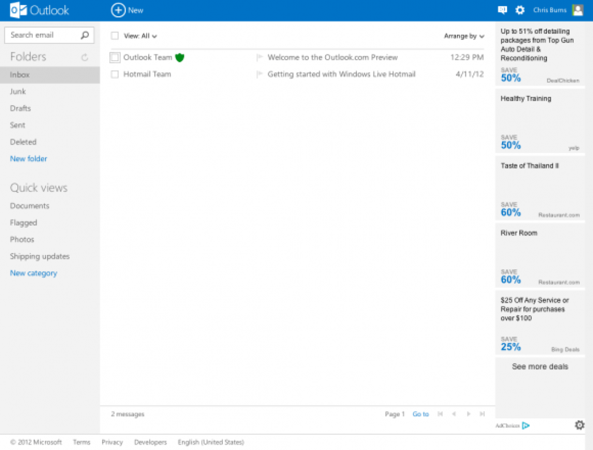Expand the View: All dropdown
Image resolution: width=593 pixels, height=450 pixels.
click(140, 36)
